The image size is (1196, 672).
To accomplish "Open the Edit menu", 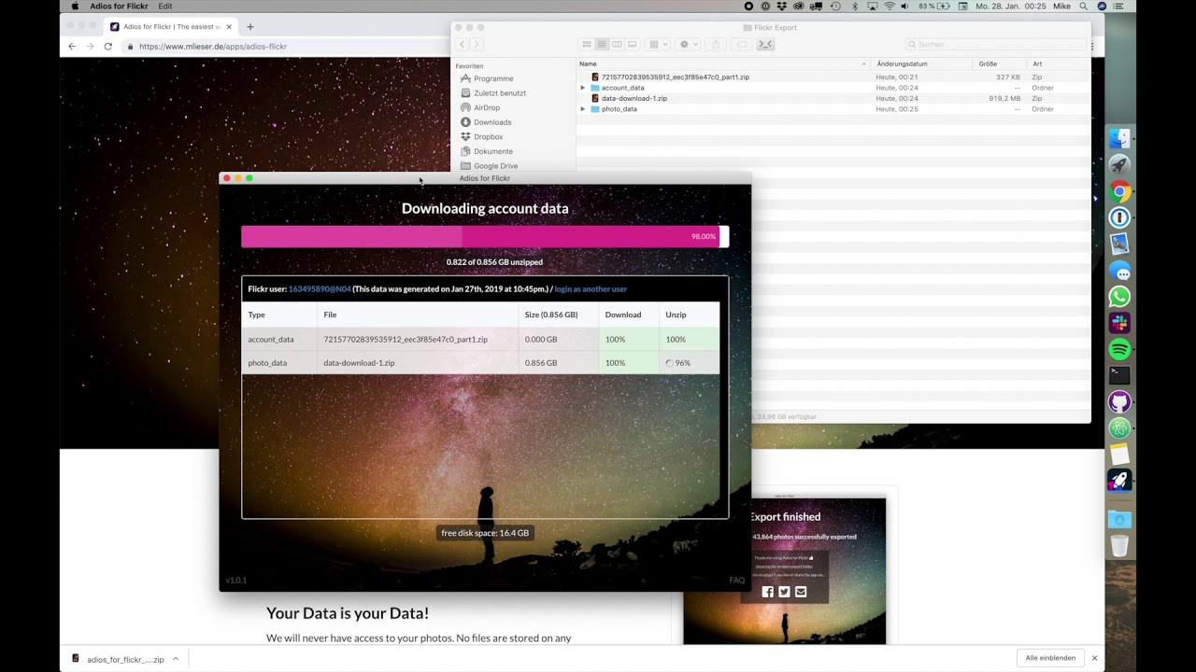I will pos(165,6).
